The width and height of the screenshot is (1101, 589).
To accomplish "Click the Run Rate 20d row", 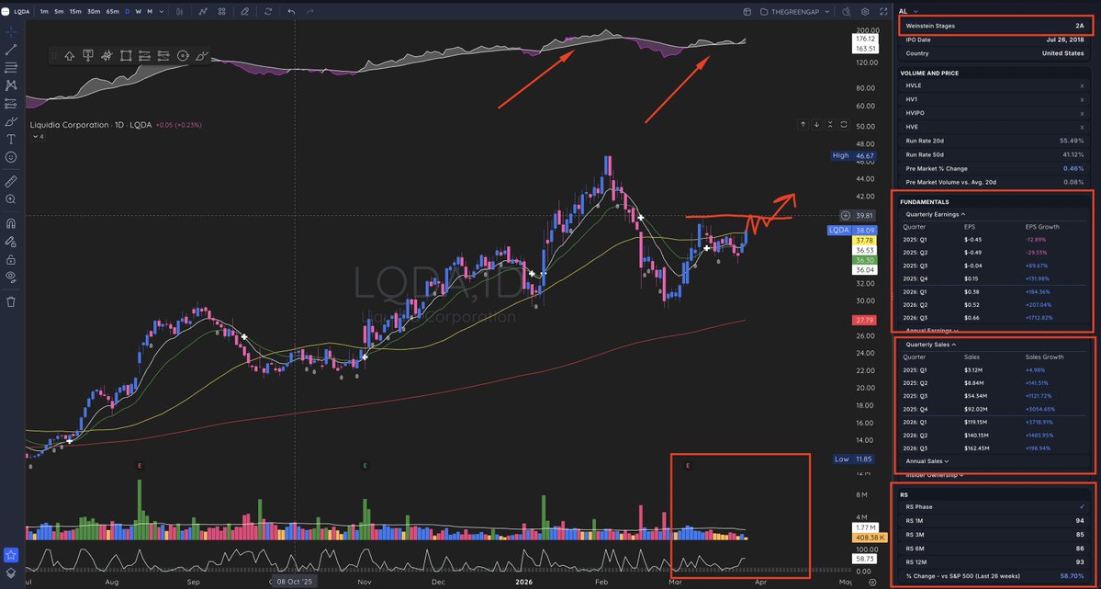I will point(995,141).
